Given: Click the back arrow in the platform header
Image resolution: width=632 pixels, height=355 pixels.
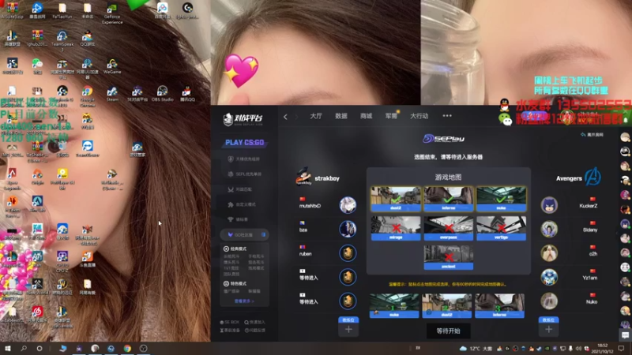Looking at the screenshot, I should click(285, 116).
